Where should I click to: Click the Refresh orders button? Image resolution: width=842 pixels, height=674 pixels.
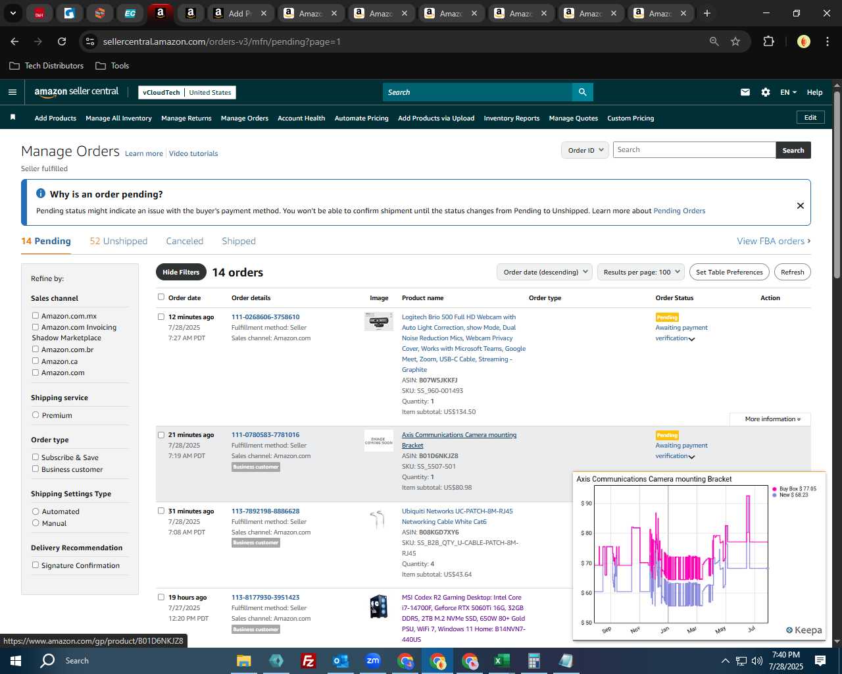point(792,272)
